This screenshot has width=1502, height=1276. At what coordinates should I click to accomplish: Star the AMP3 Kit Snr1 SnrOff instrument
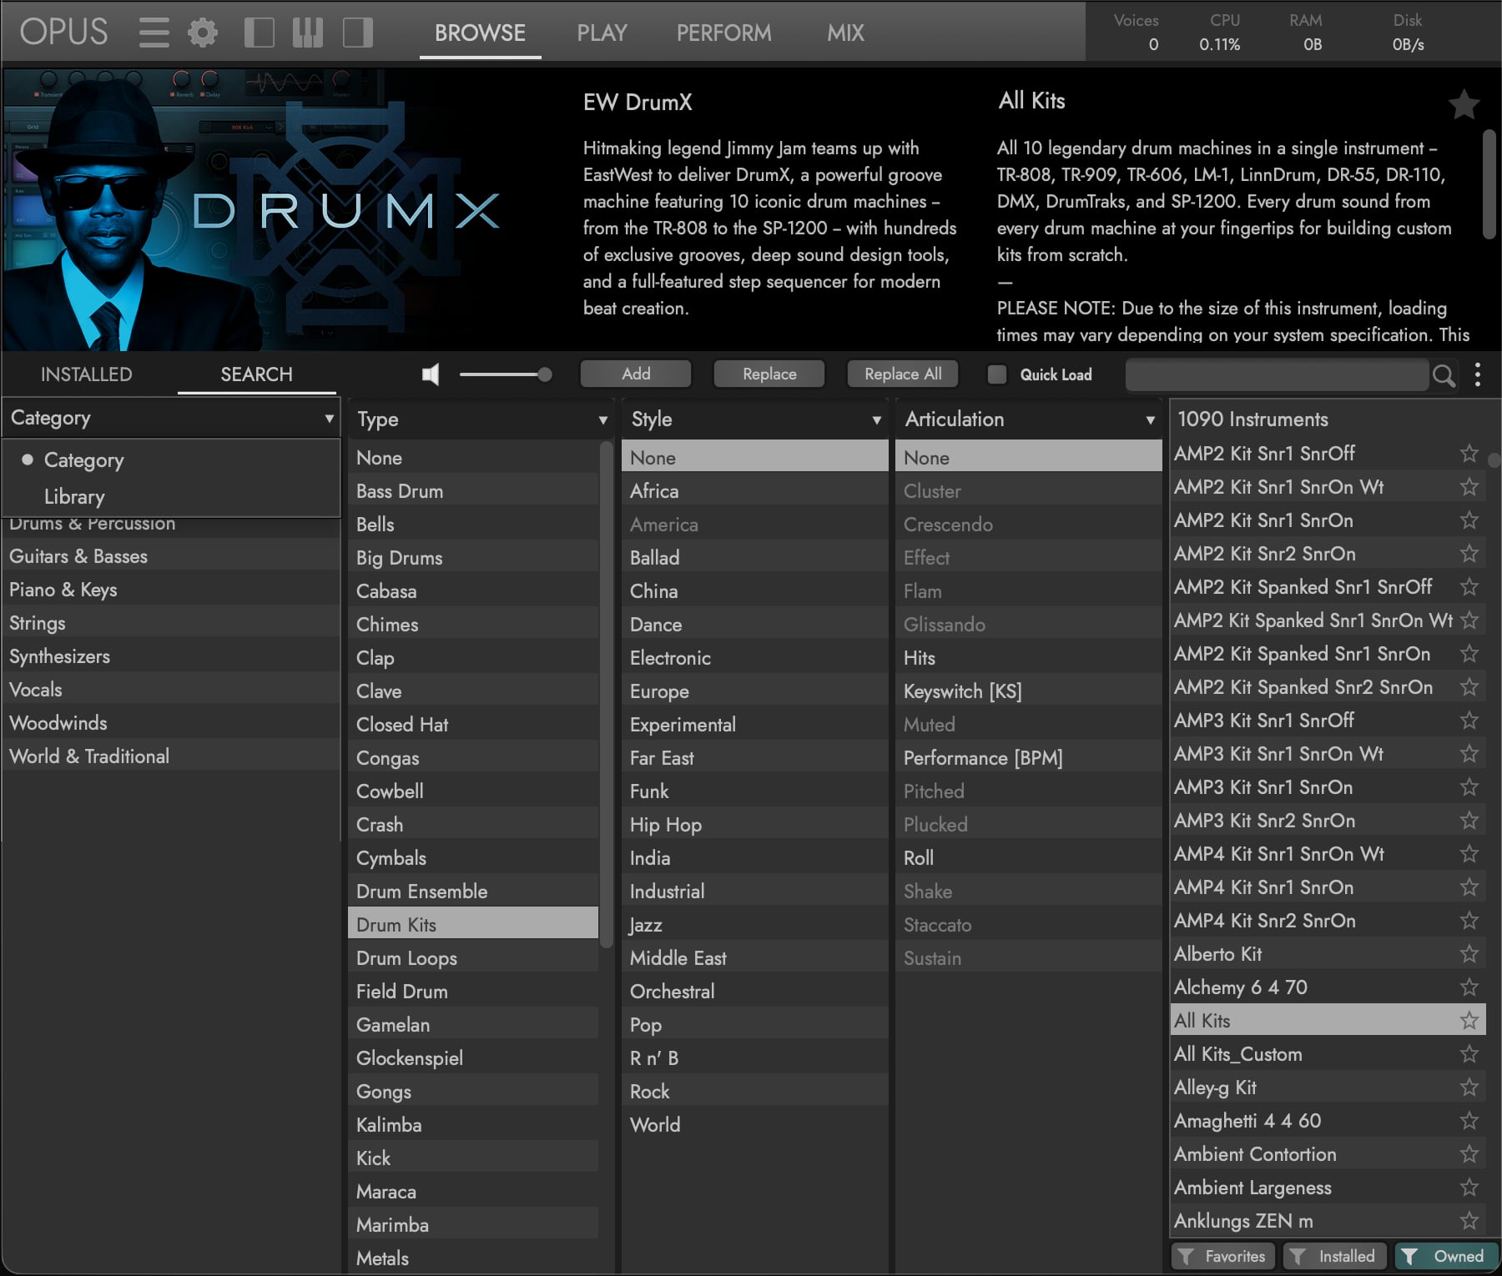(x=1469, y=720)
